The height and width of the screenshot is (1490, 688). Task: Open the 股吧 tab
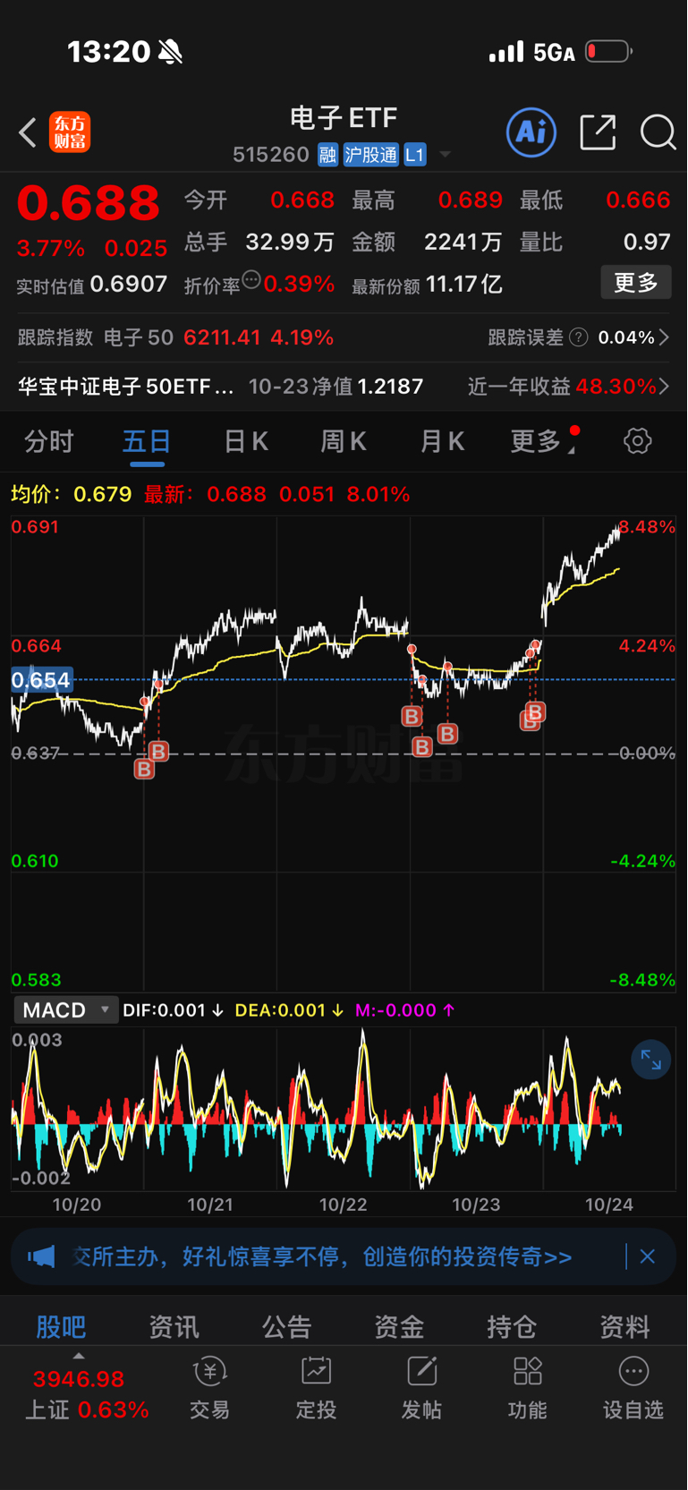coord(61,1326)
